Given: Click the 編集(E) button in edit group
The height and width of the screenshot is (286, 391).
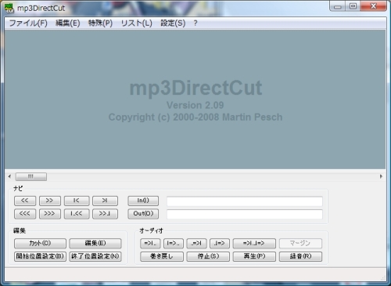Looking at the screenshot, I should (95, 243).
